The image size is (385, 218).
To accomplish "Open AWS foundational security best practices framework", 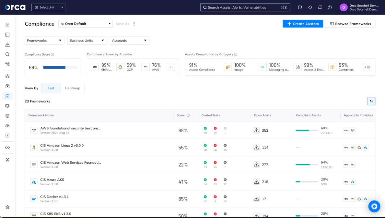I will pos(70,128).
